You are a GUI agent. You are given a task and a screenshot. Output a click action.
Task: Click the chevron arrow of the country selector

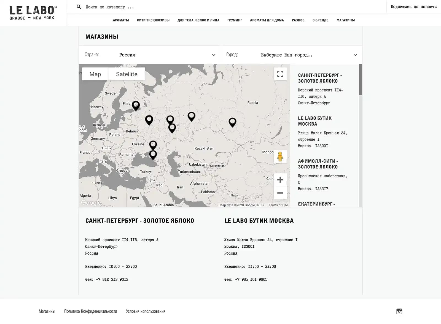tap(214, 55)
